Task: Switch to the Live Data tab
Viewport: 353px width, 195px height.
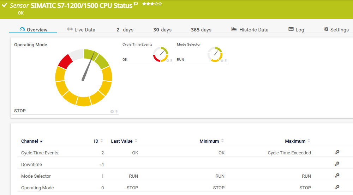Action: coord(81,30)
